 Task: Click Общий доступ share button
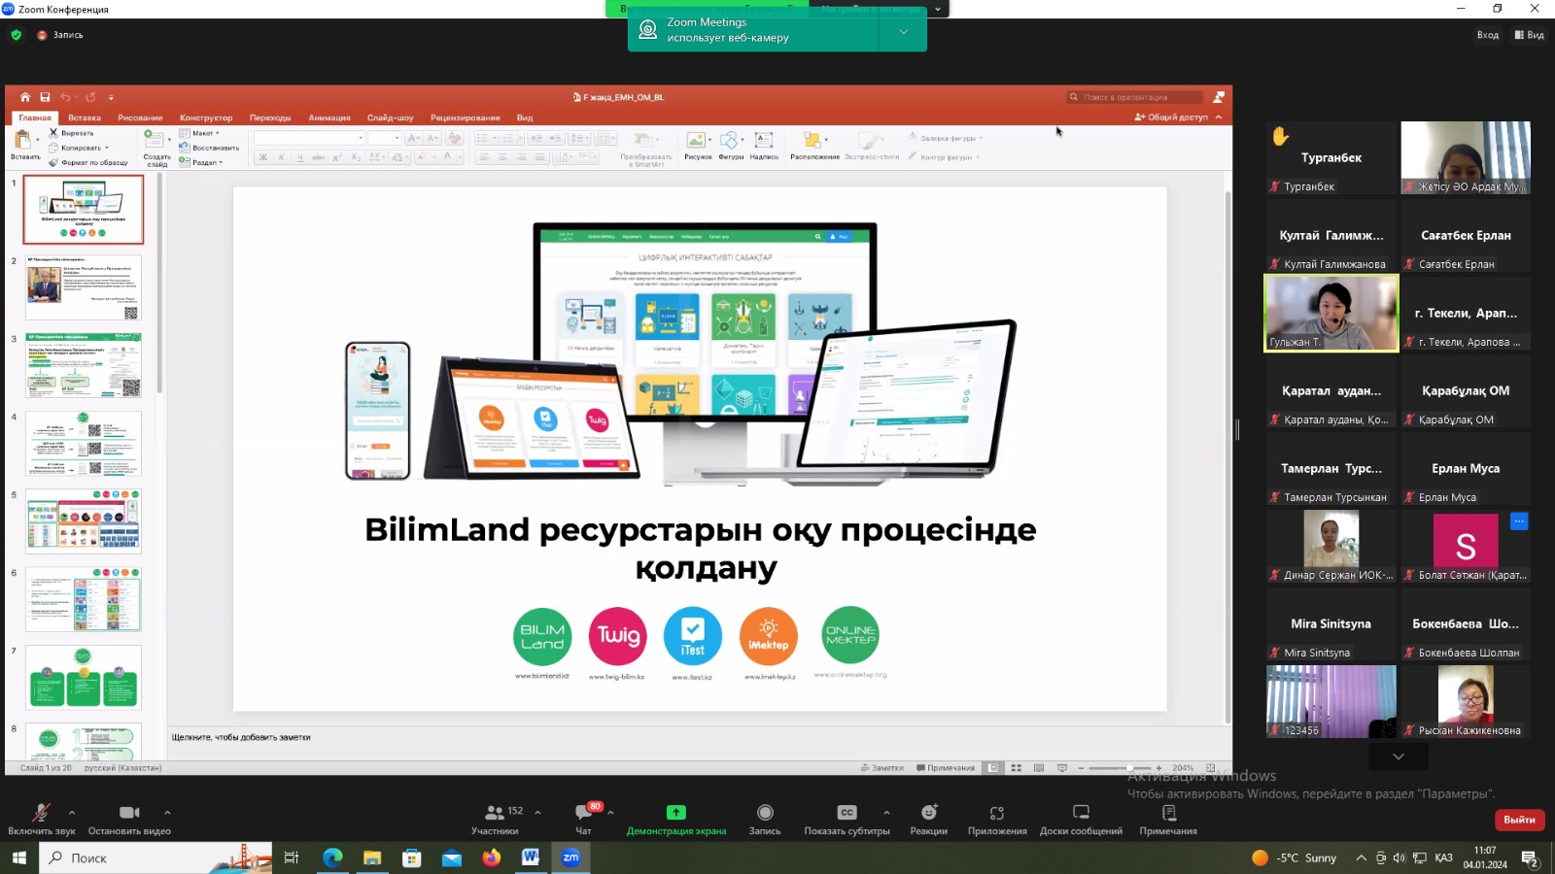[1171, 118]
